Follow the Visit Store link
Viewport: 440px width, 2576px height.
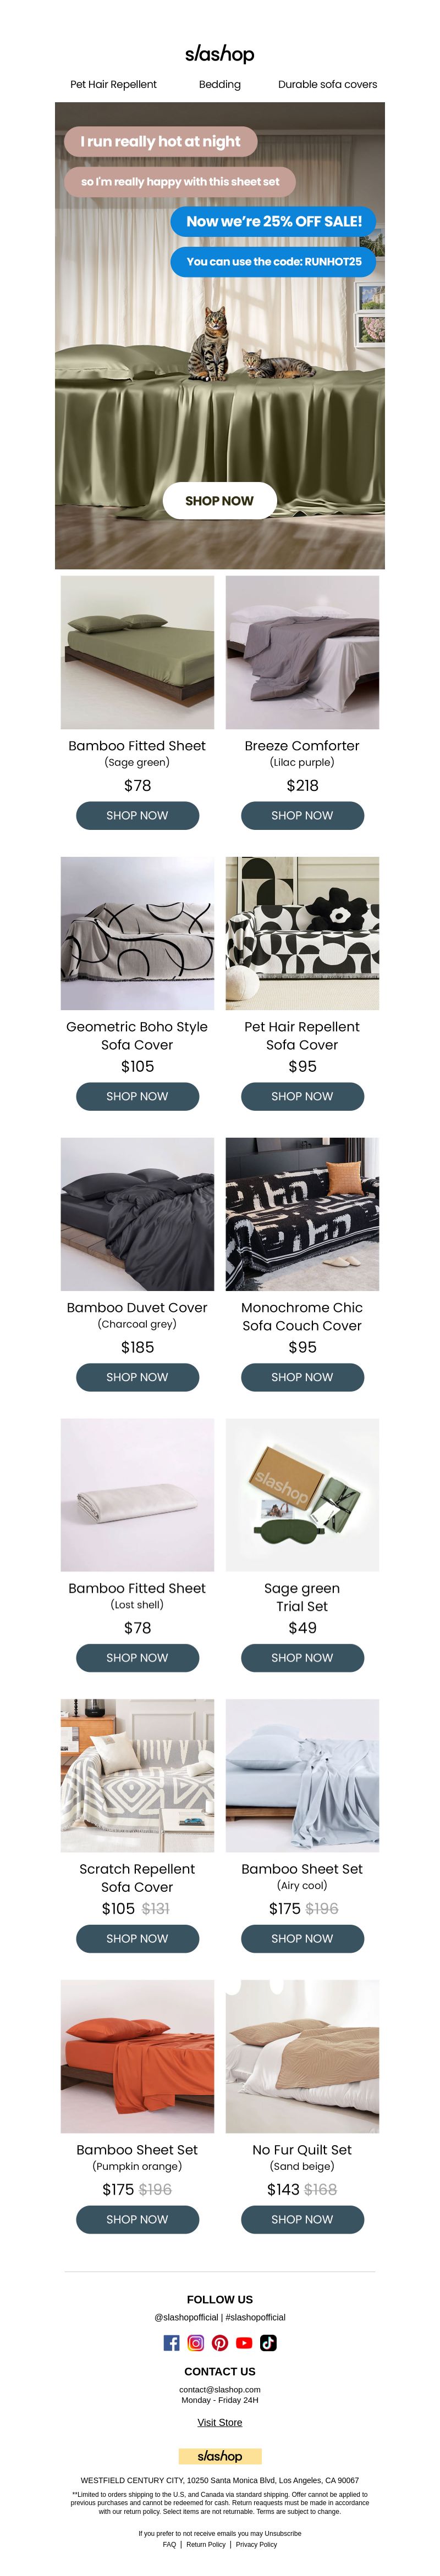(x=220, y=2422)
